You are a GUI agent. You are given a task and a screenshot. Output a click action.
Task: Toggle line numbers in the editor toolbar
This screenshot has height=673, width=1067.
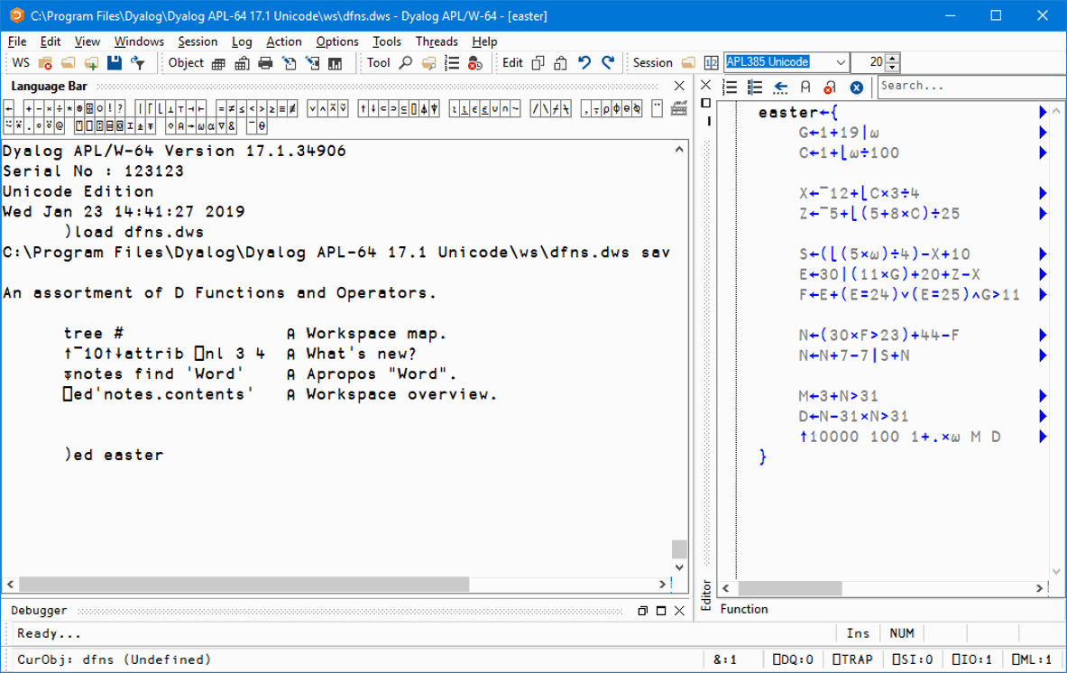coord(730,87)
